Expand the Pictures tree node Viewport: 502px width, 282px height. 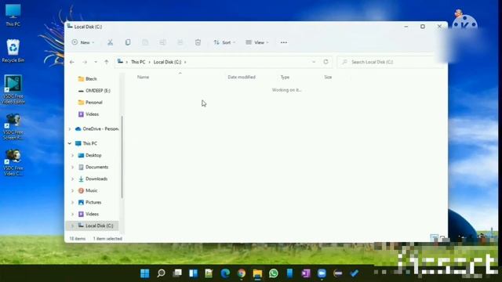coord(73,202)
